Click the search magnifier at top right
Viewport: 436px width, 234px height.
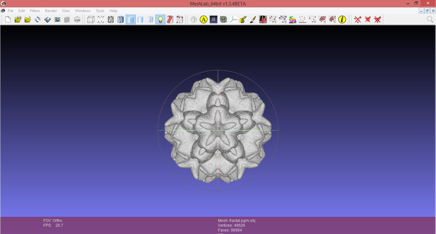click(430, 19)
